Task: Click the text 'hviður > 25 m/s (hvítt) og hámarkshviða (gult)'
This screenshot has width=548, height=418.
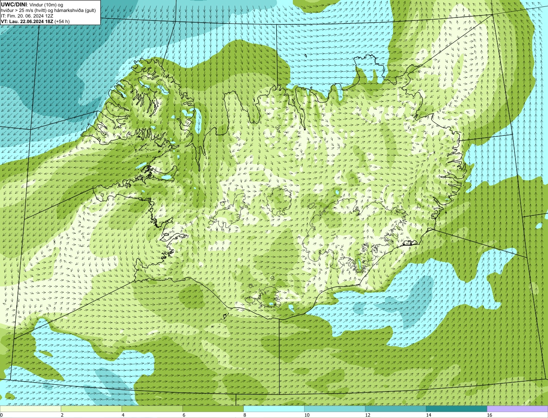Action: [48, 10]
